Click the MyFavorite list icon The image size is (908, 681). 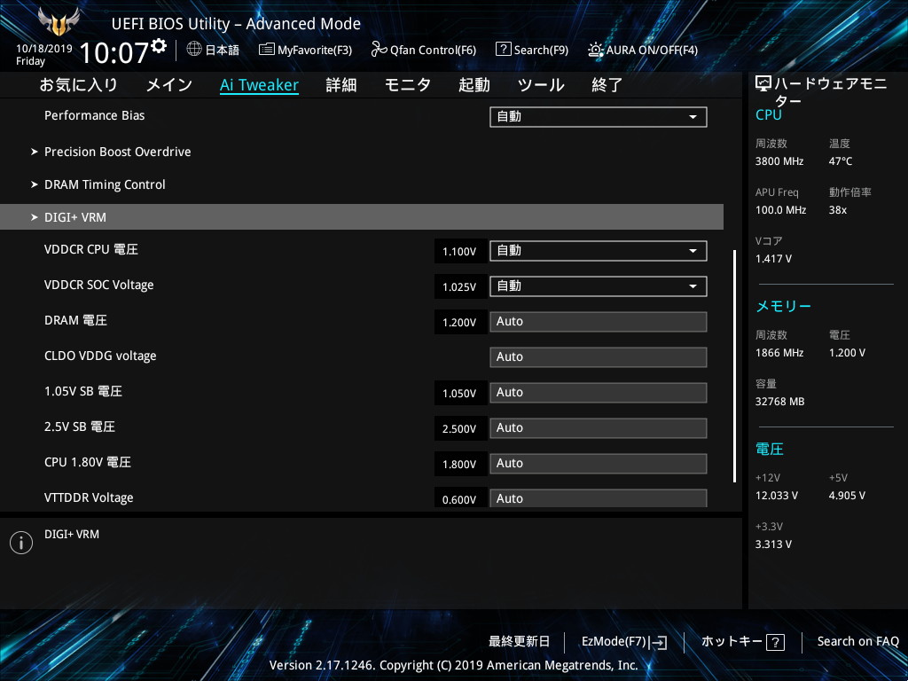pyautogui.click(x=266, y=50)
